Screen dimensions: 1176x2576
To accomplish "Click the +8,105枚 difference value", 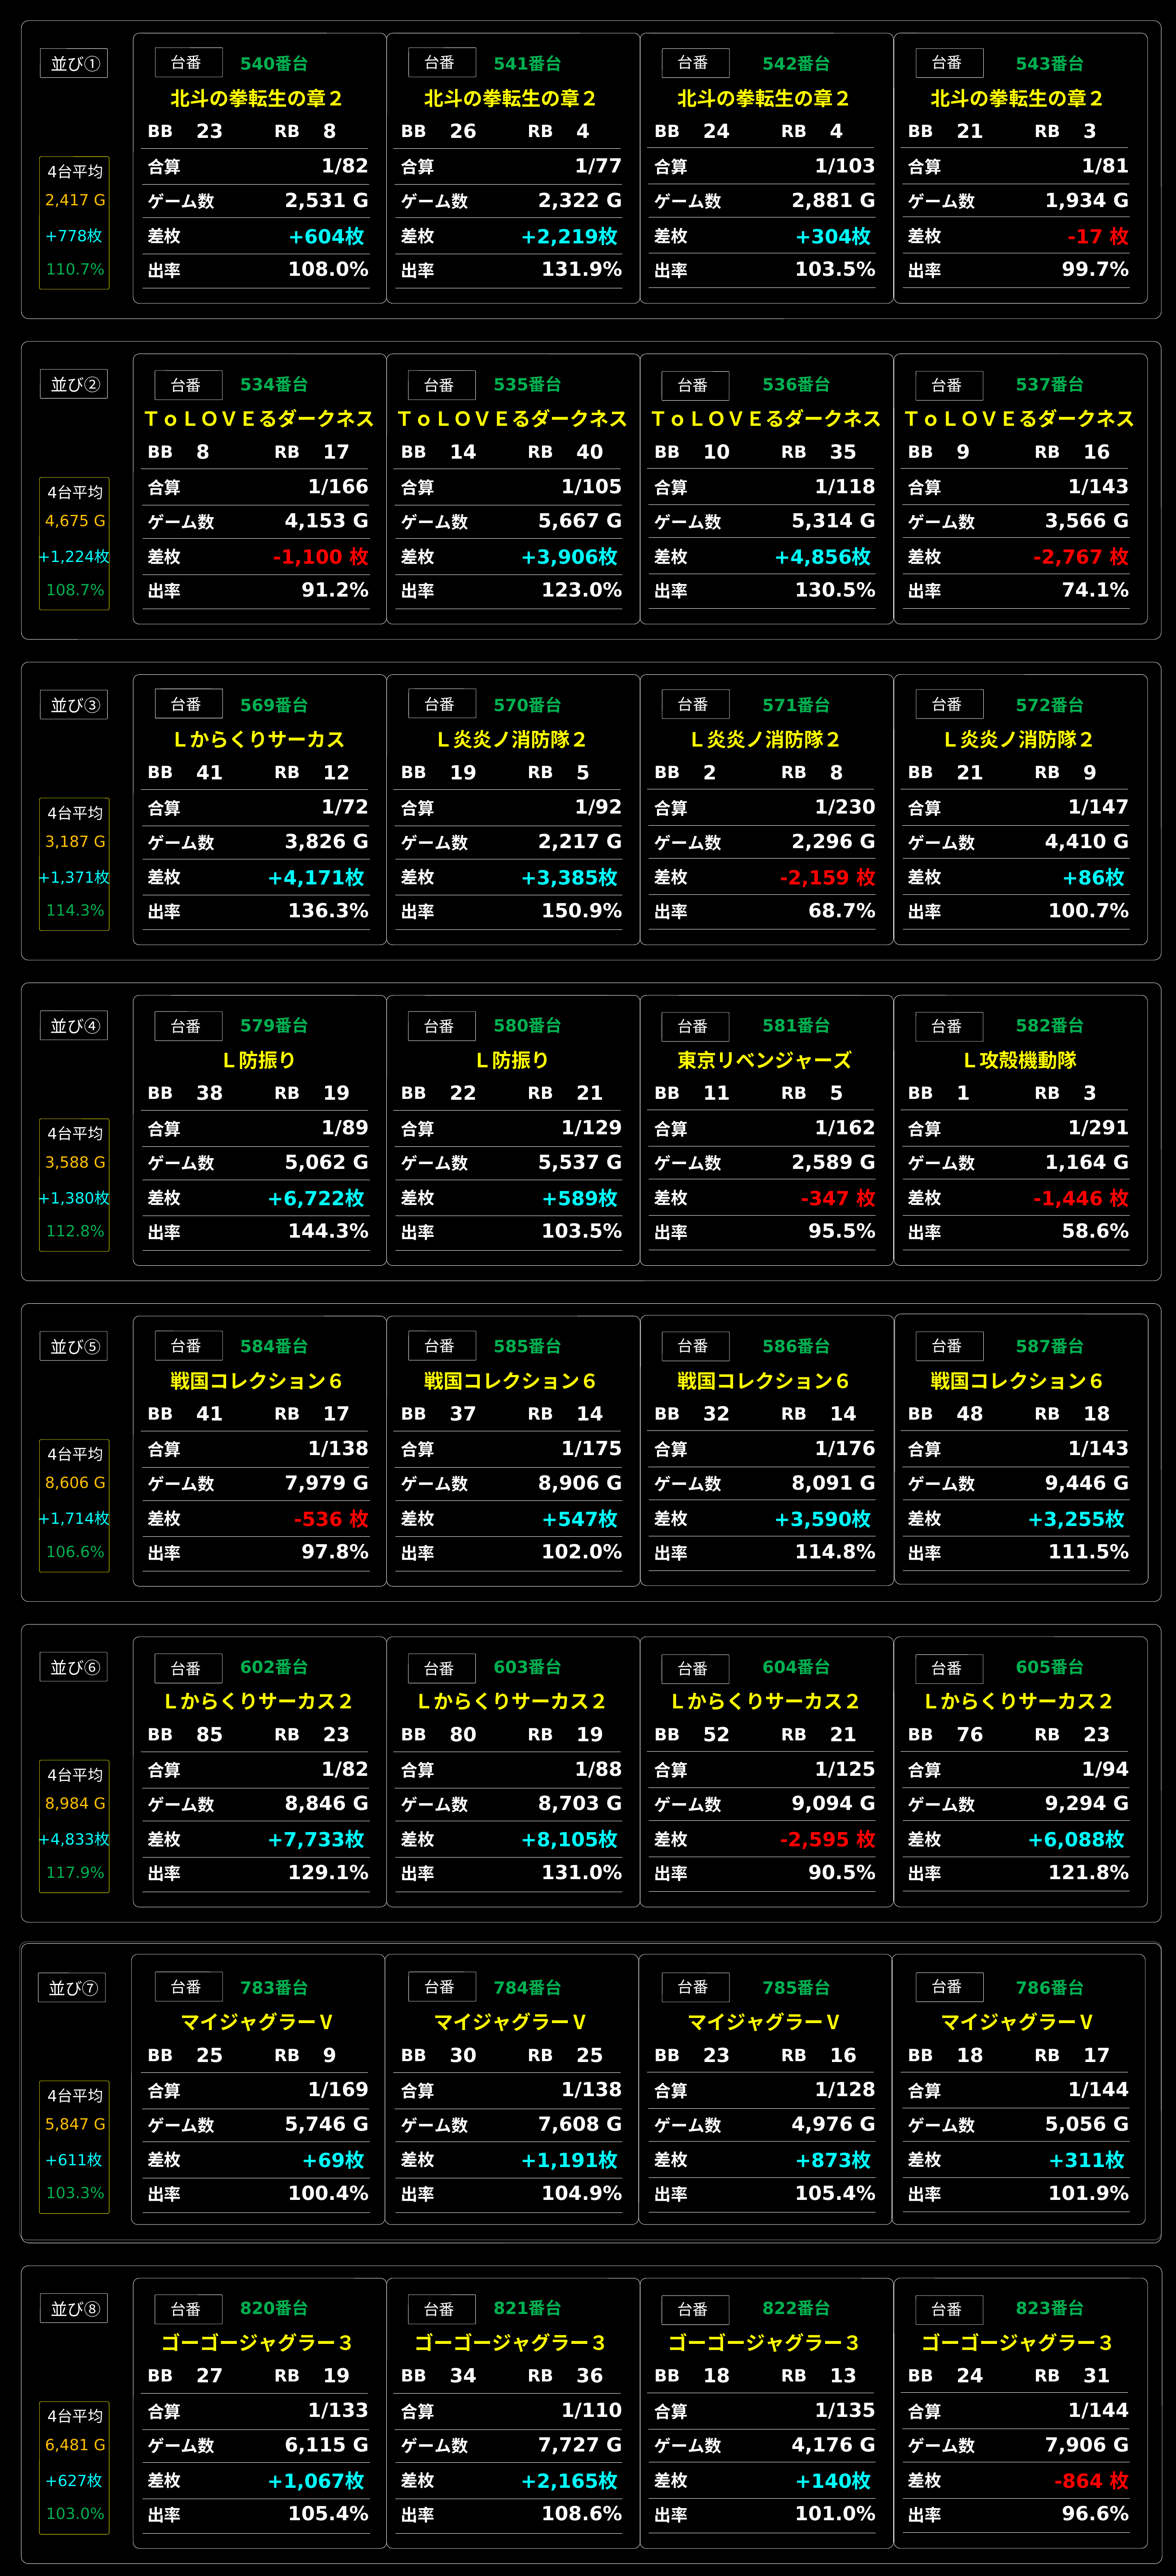I will click(x=569, y=1840).
